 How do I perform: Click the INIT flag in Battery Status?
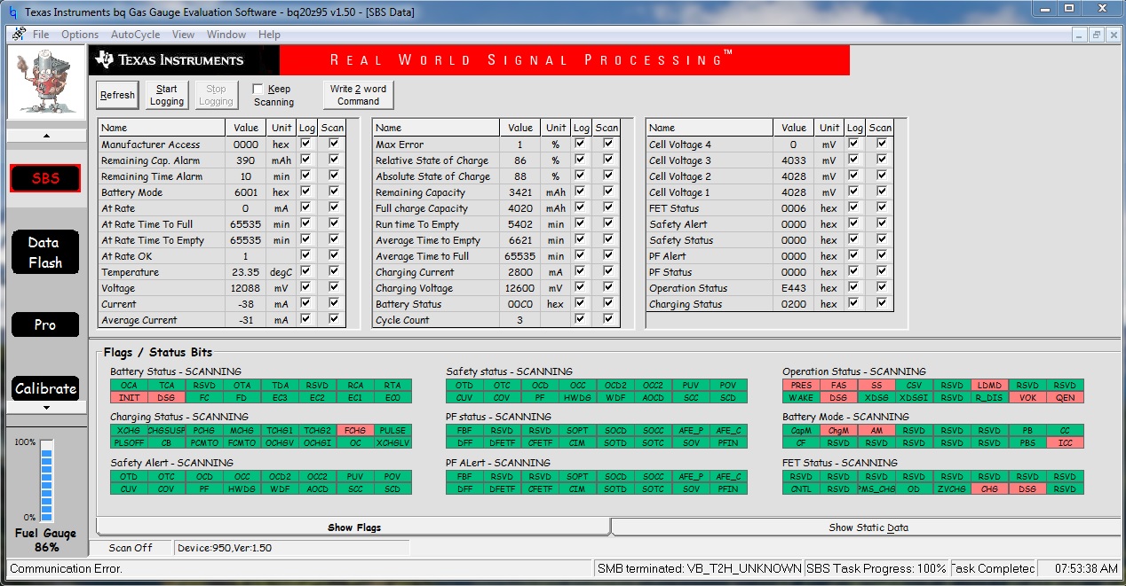[129, 398]
